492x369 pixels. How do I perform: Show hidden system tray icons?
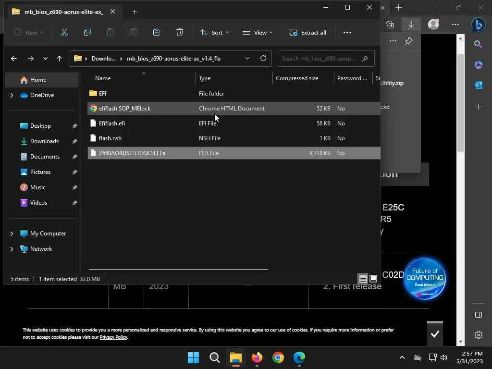pos(402,357)
